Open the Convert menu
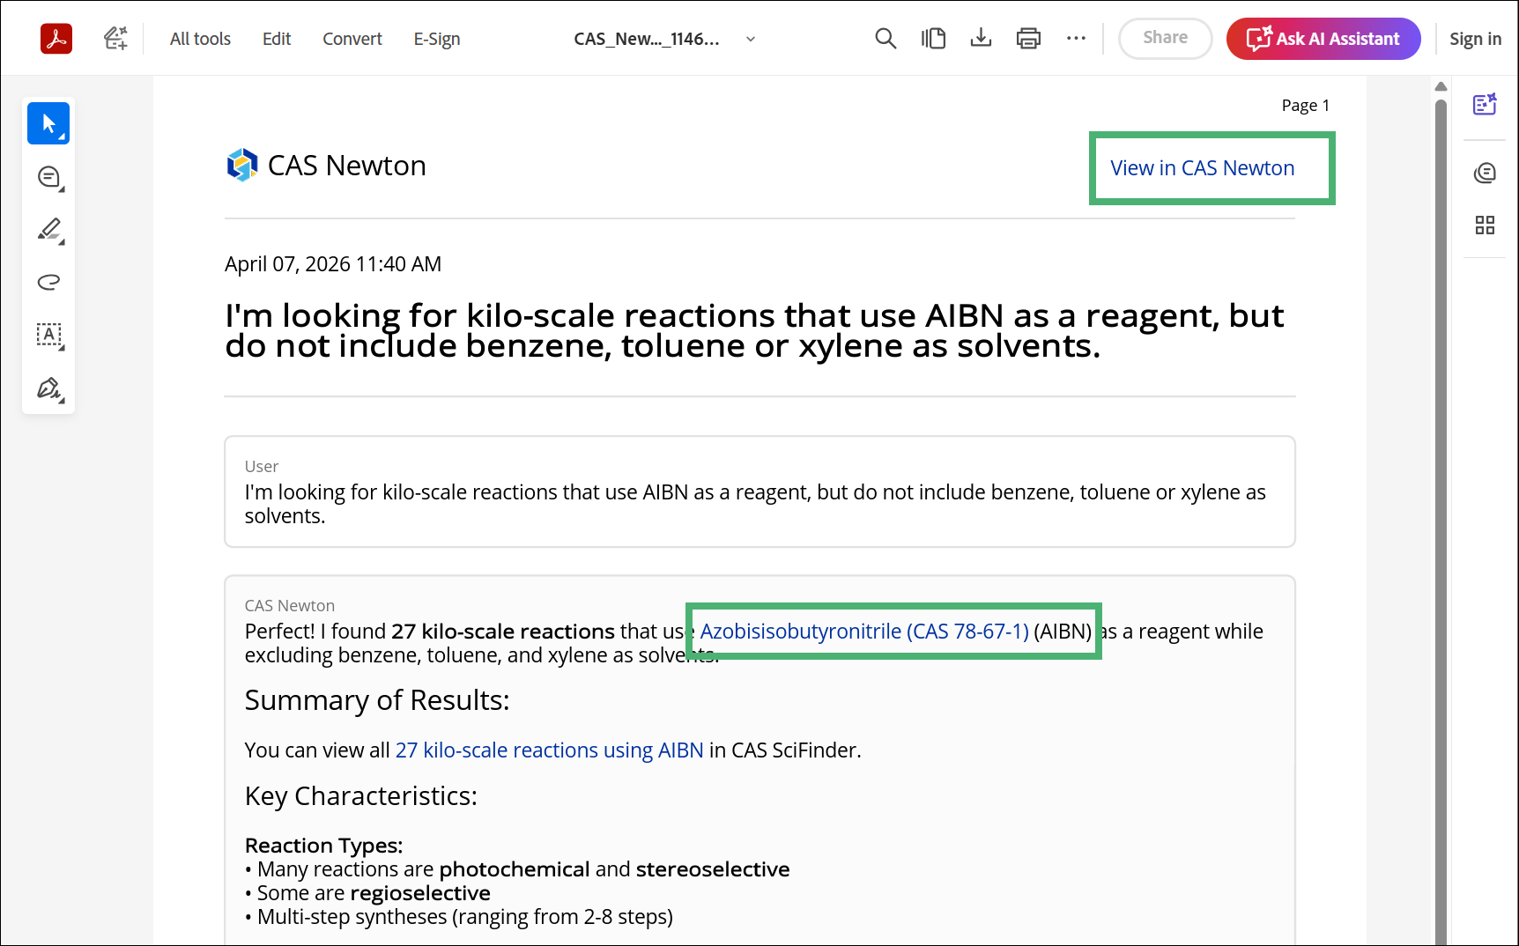Image resolution: width=1519 pixels, height=946 pixels. tap(352, 39)
